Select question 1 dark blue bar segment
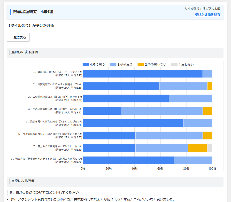 tap(143, 74)
